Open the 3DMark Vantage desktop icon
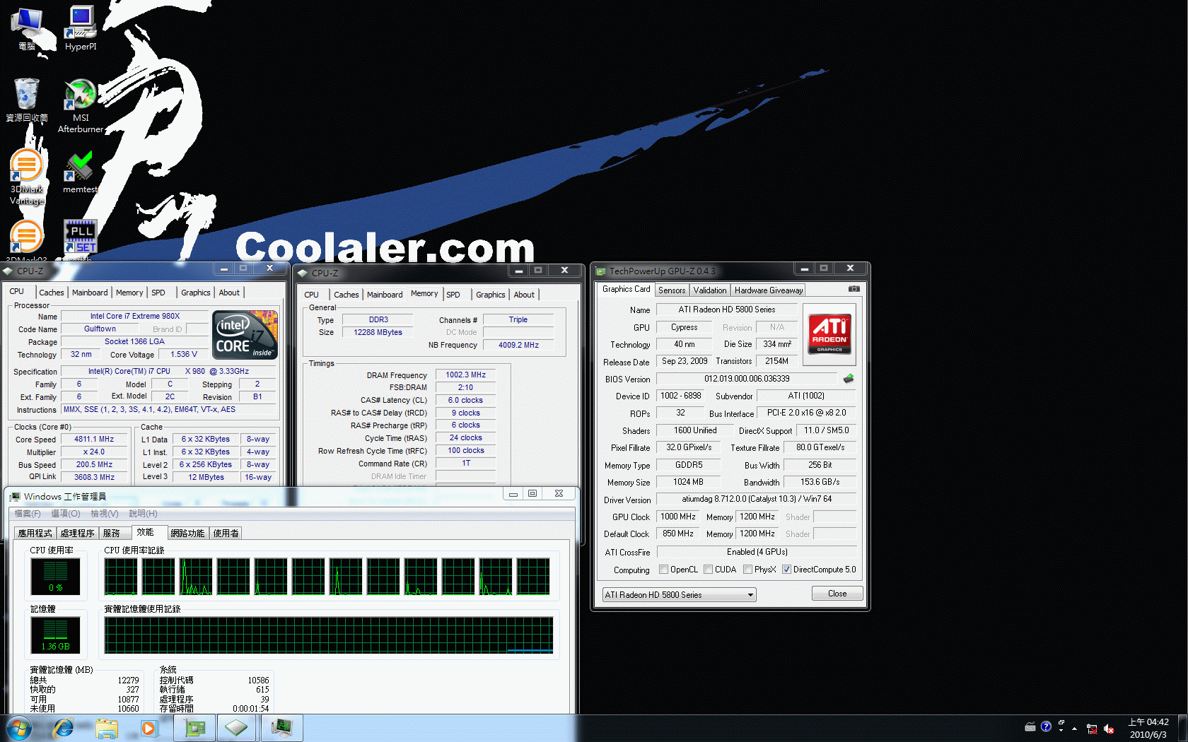1188x742 pixels. click(x=27, y=177)
